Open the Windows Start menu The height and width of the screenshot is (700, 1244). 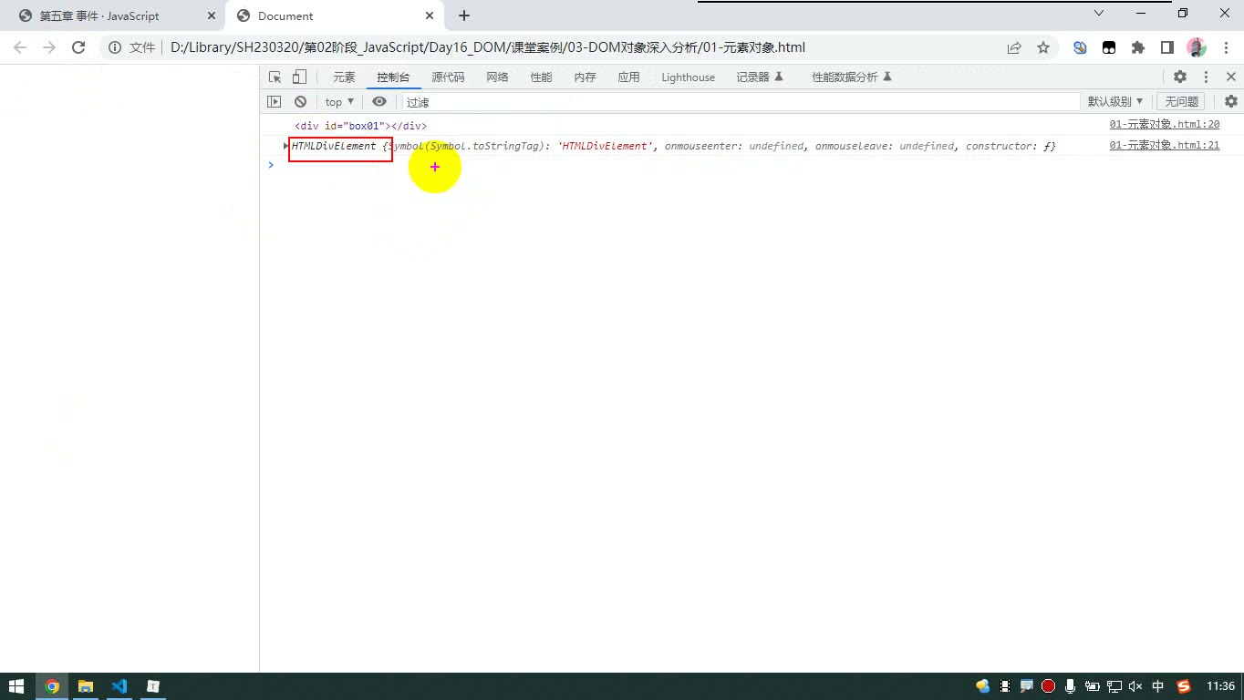pyautogui.click(x=16, y=686)
